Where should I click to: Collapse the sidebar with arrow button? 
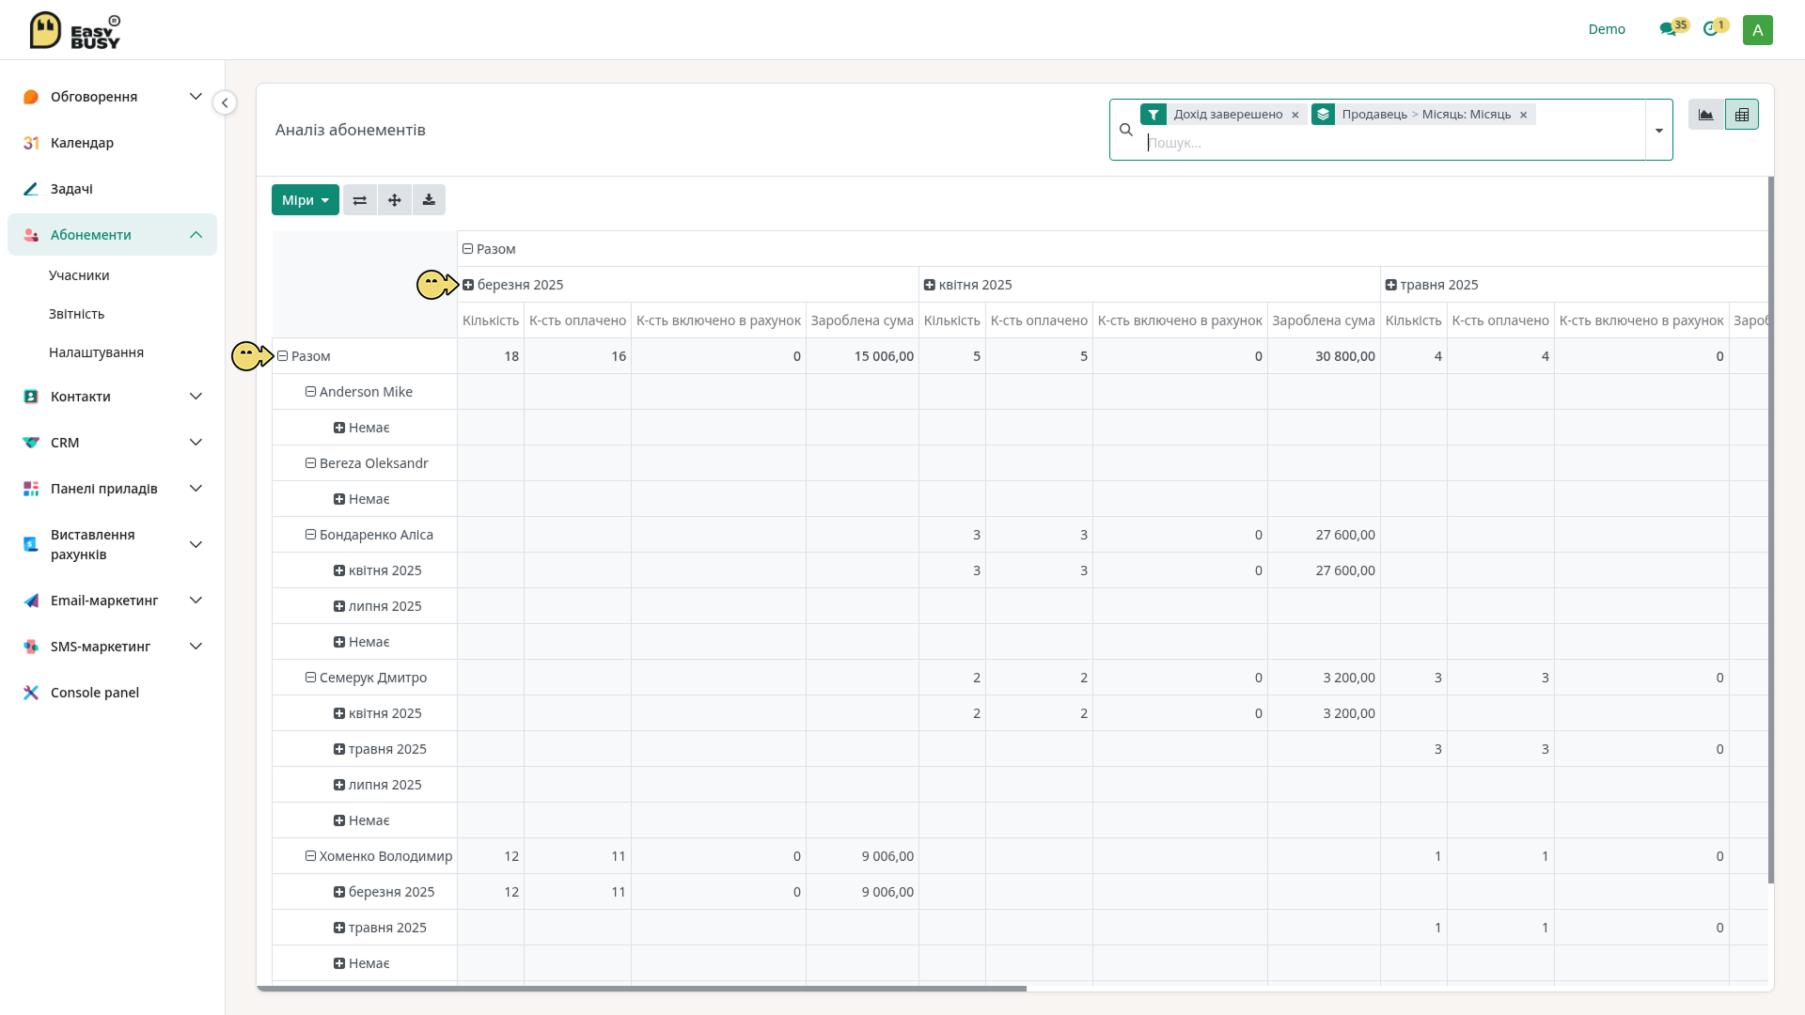(225, 102)
